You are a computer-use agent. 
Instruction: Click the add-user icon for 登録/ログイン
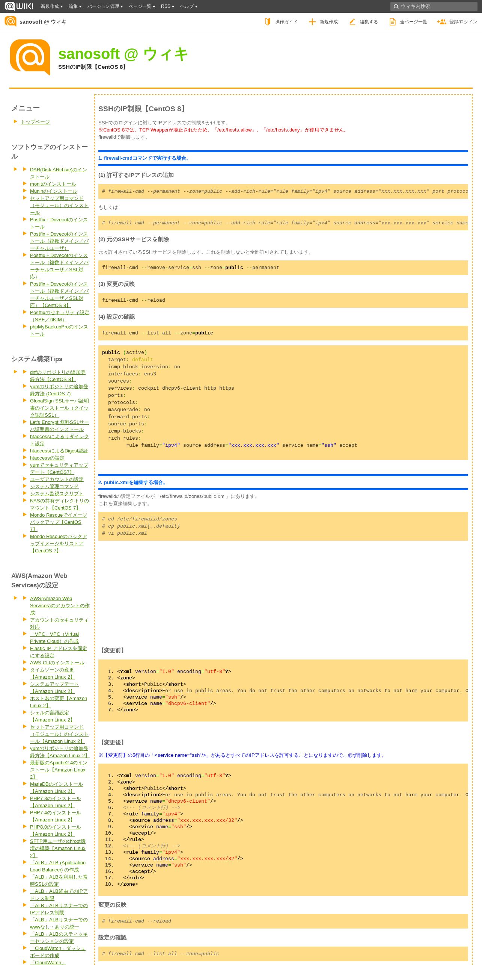coord(442,22)
